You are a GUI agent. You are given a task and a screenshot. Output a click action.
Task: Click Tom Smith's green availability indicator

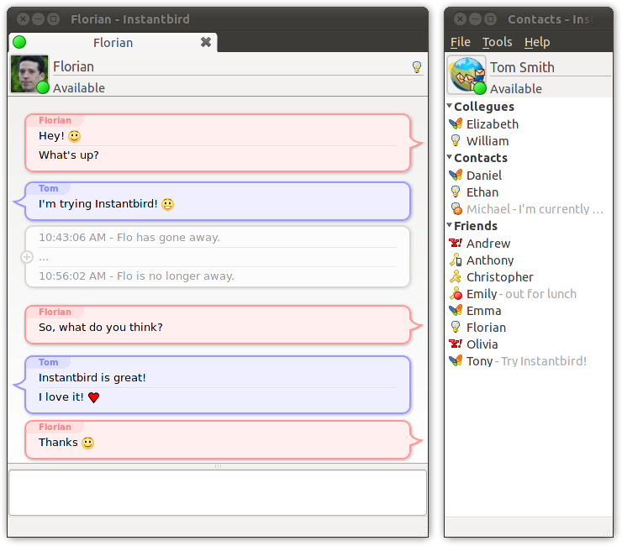[x=480, y=88]
